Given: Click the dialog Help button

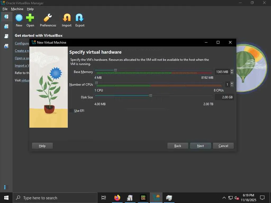Looking at the screenshot, I should click(x=42, y=146).
